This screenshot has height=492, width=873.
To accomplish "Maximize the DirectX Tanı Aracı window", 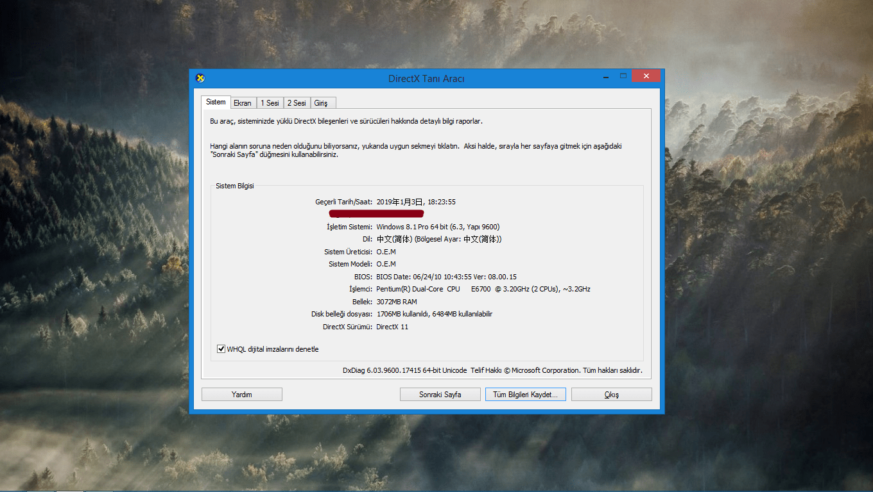I will (x=623, y=76).
